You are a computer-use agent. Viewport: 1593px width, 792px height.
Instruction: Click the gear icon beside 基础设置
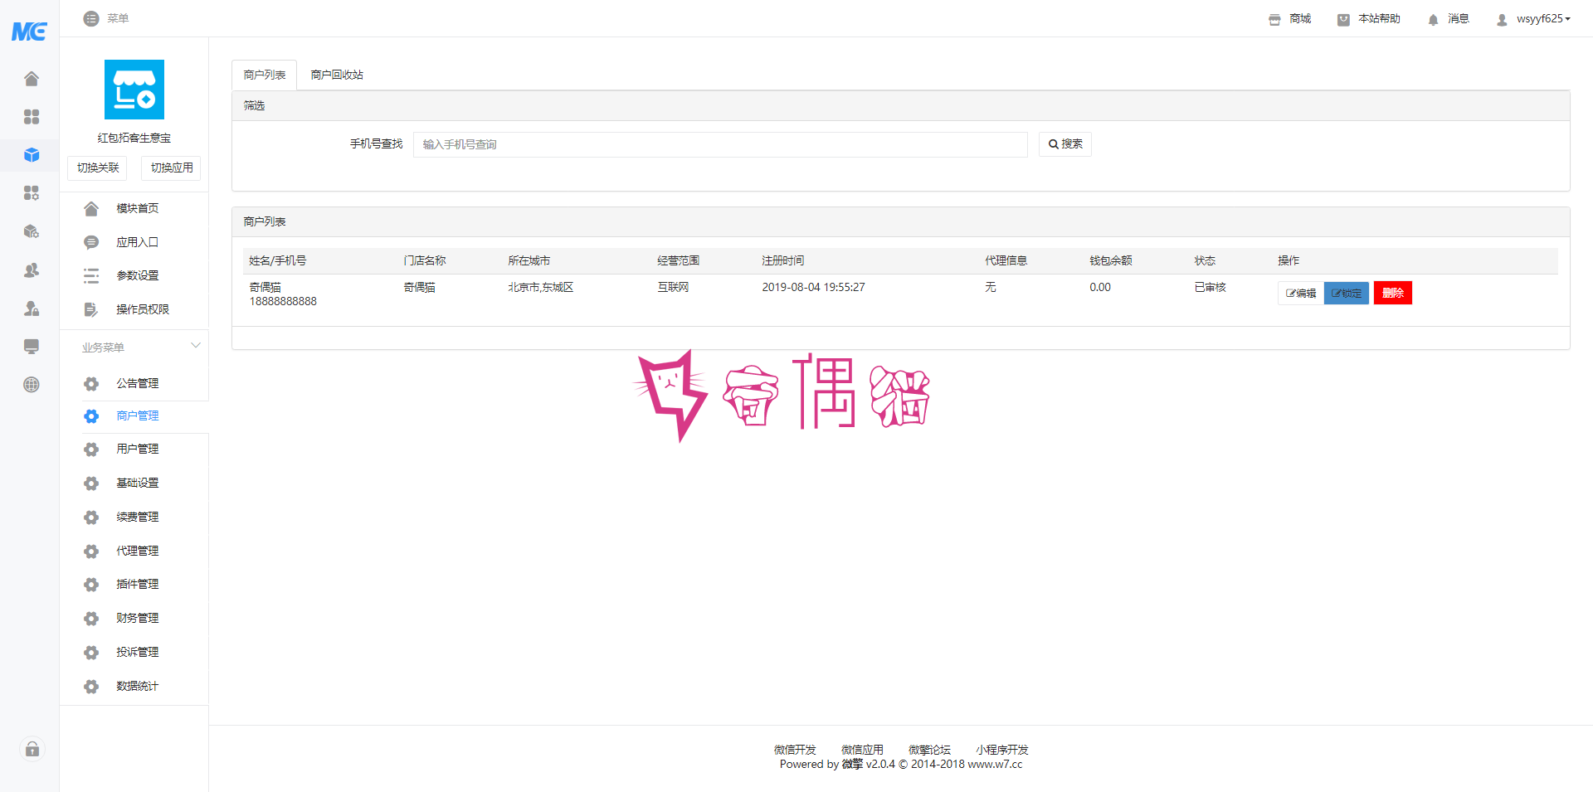91,483
